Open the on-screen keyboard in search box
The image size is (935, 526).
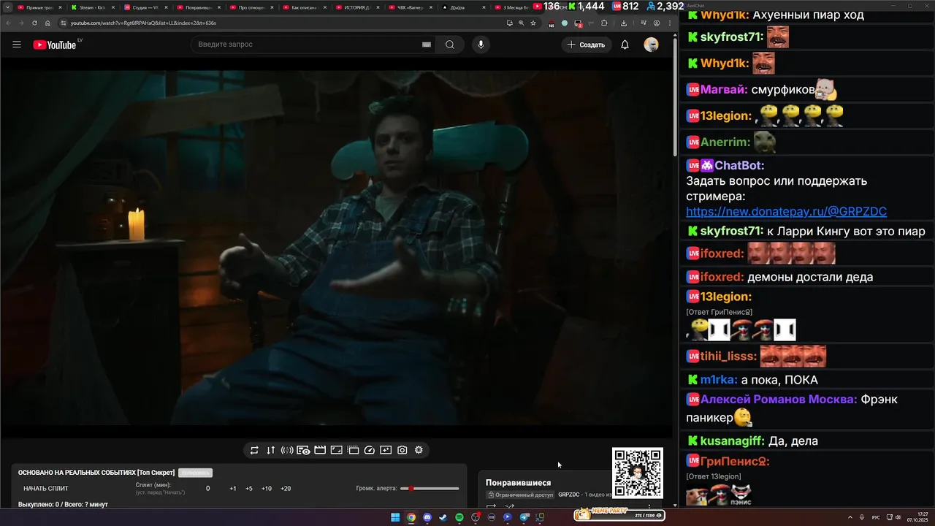coord(427,45)
